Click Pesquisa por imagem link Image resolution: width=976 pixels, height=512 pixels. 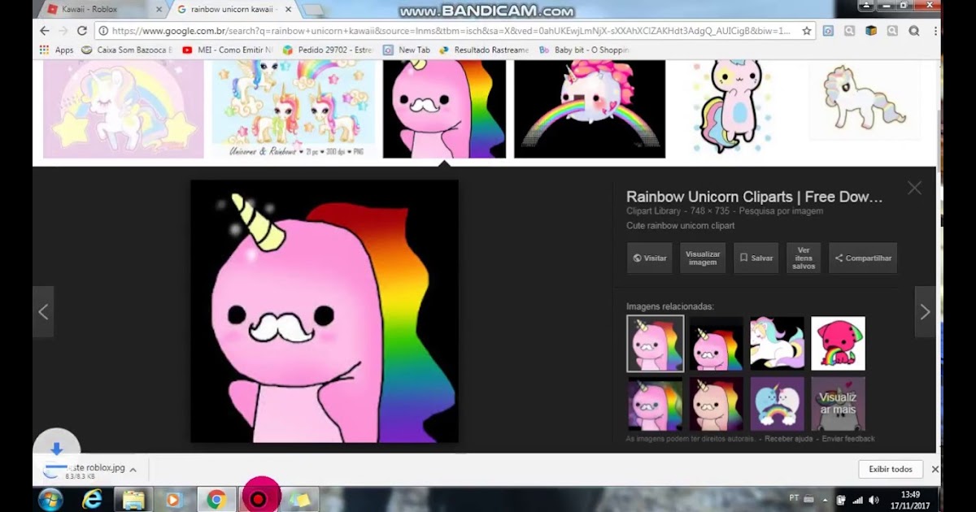pos(781,210)
